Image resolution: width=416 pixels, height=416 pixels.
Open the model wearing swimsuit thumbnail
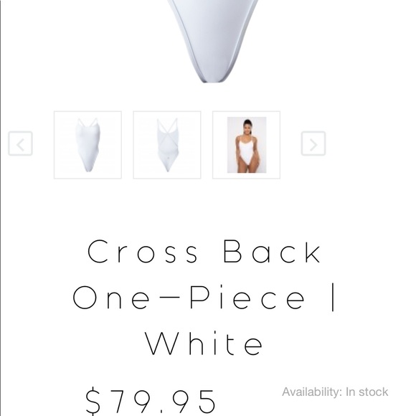coord(246,145)
